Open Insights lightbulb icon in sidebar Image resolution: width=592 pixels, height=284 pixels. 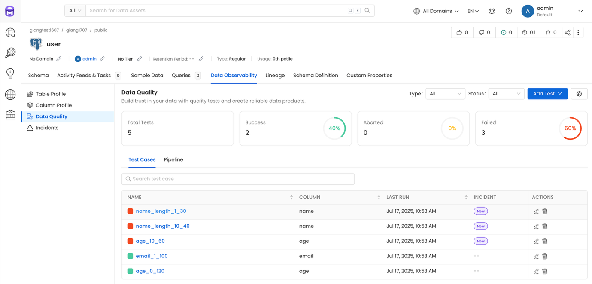(10, 73)
